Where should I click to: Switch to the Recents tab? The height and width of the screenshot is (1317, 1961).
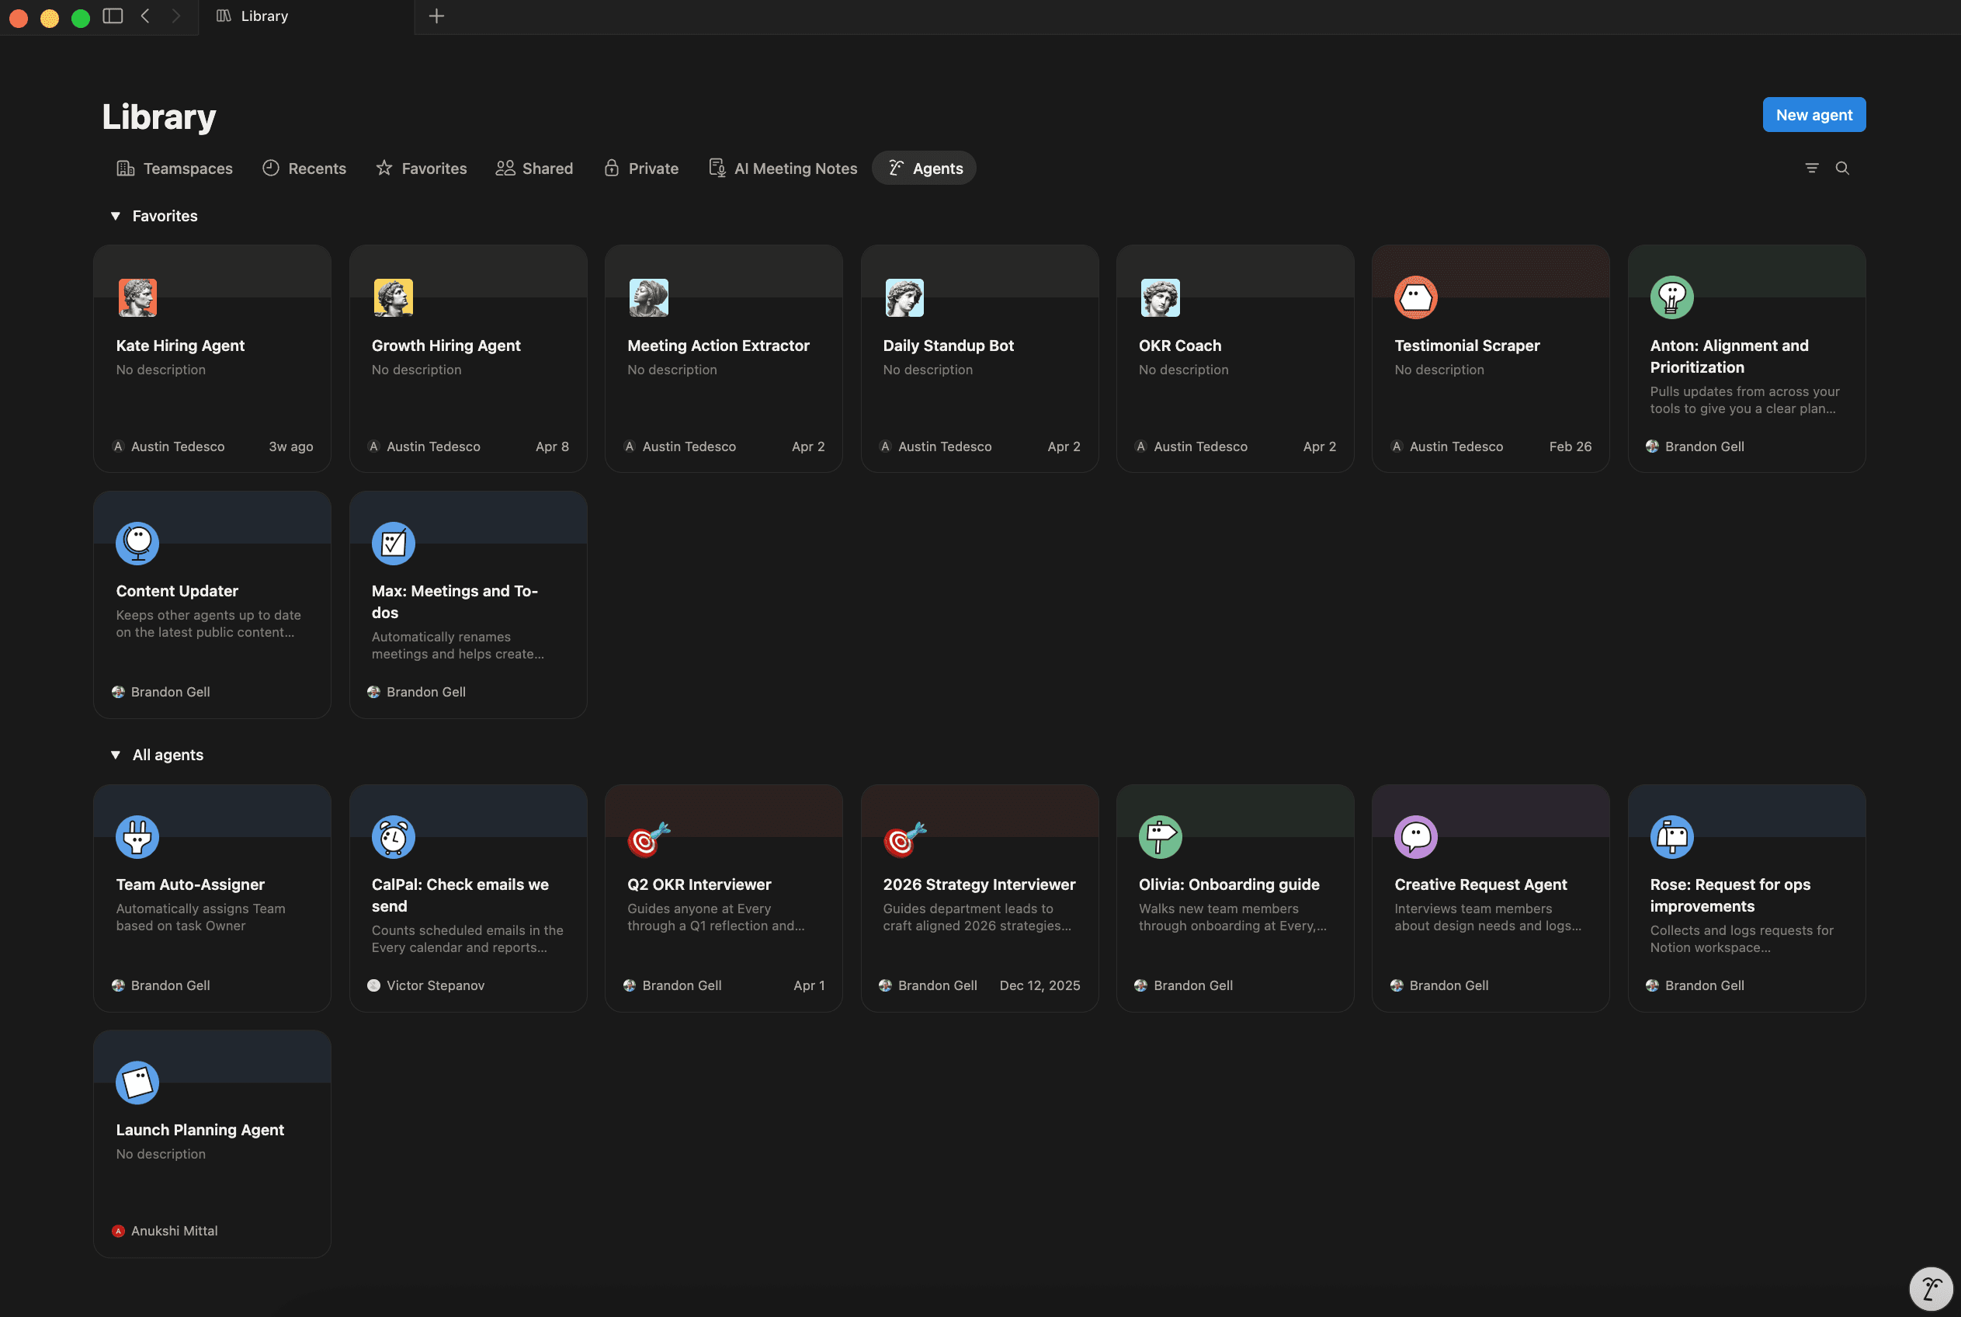(304, 168)
